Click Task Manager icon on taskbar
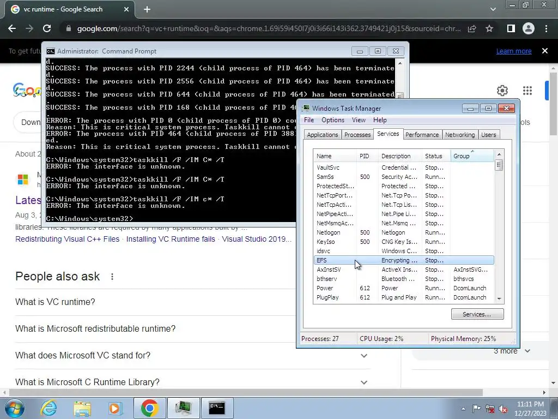 coord(183,408)
